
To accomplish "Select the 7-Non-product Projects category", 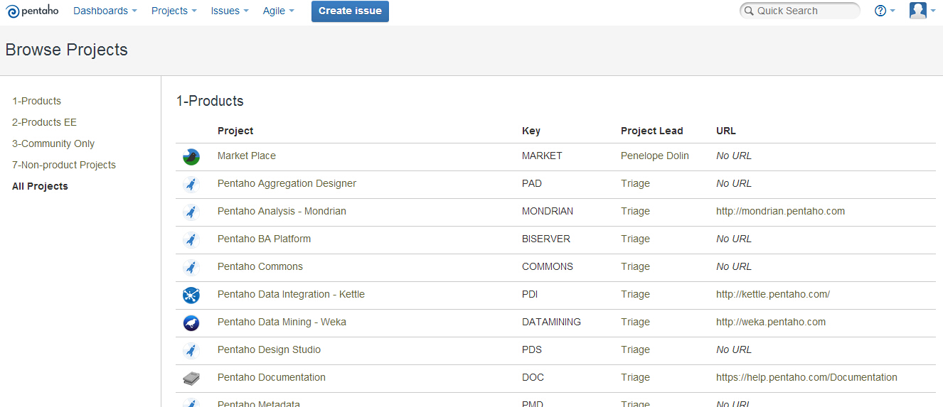I will 64,165.
